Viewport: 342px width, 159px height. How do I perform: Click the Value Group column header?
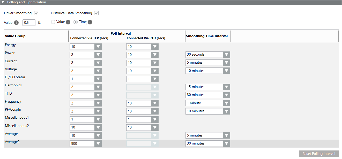coord(15,36)
